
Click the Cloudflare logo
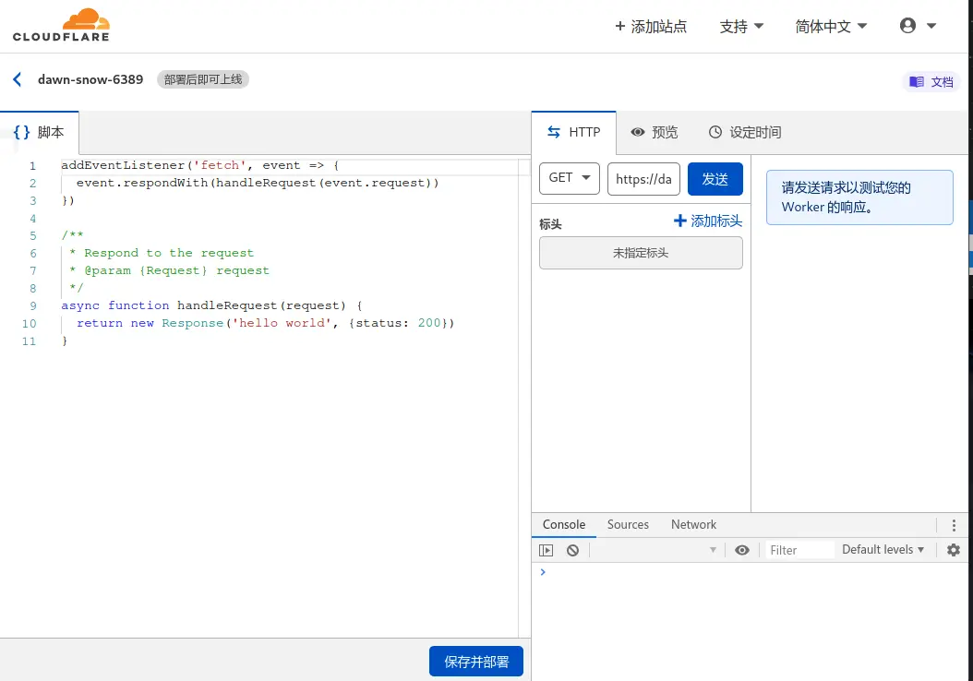point(61,25)
